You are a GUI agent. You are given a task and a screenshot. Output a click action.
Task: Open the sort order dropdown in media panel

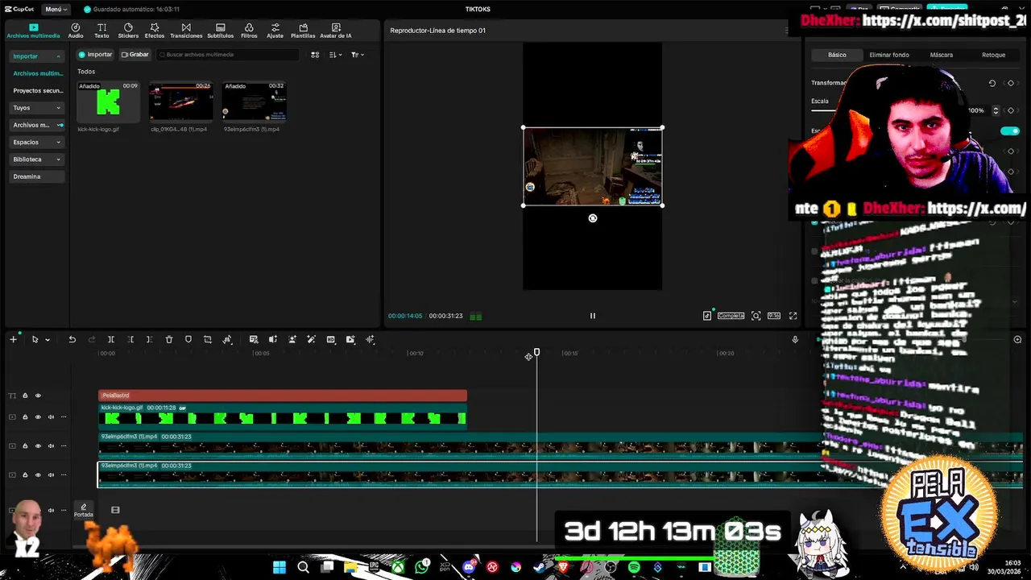point(336,55)
